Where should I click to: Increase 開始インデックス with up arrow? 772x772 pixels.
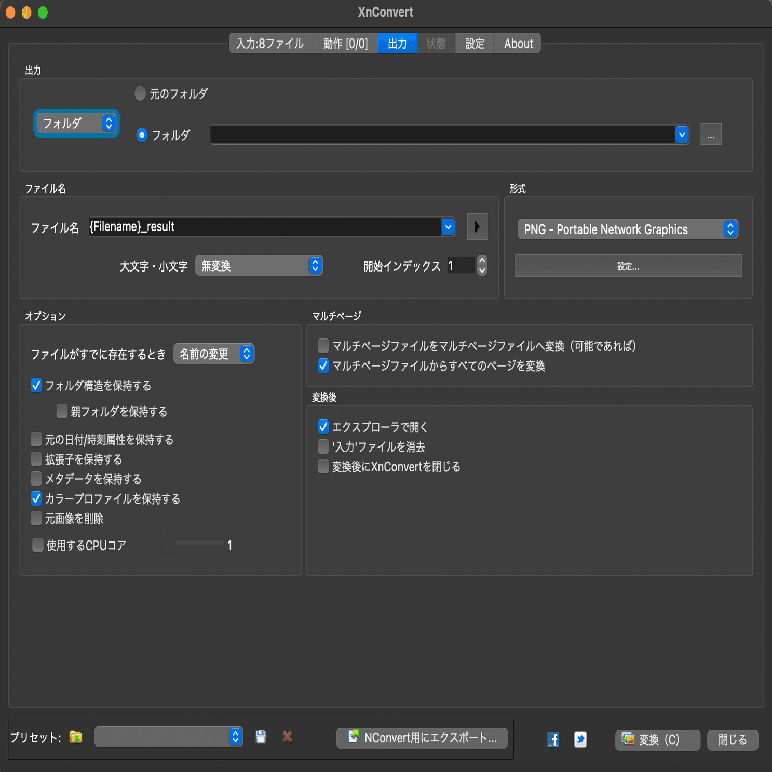point(482,260)
